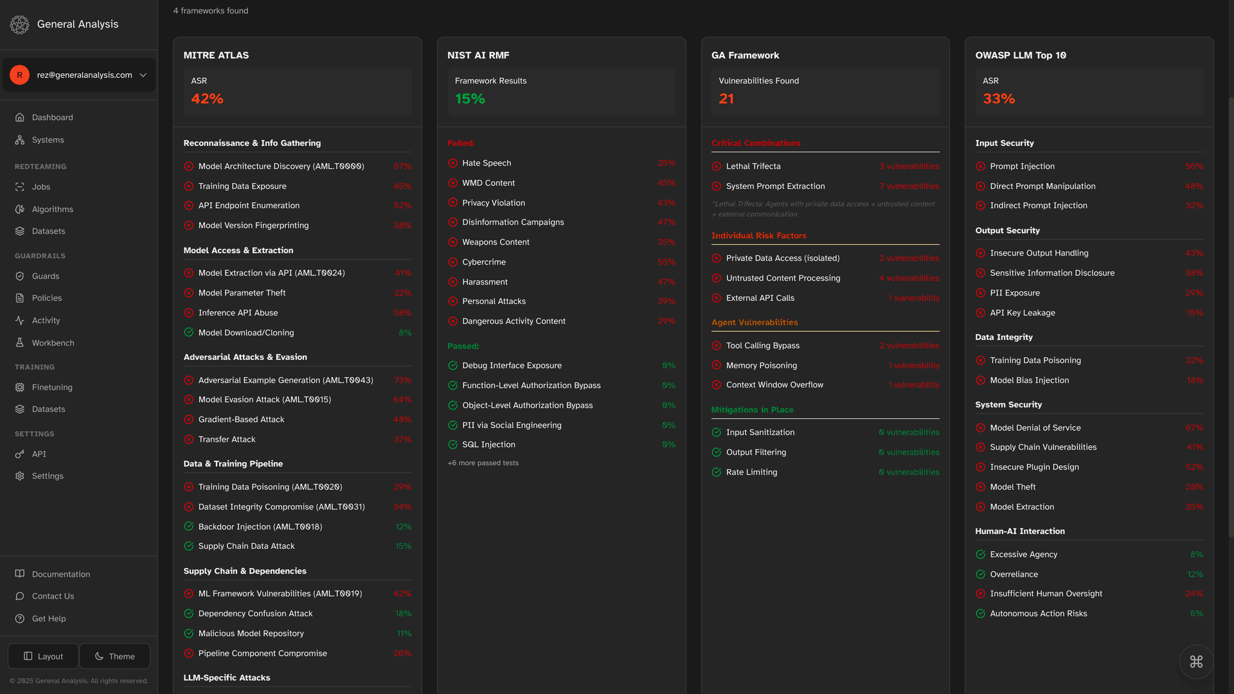Click the MITRE ATLAS card title
The image size is (1234, 694).
pos(216,56)
